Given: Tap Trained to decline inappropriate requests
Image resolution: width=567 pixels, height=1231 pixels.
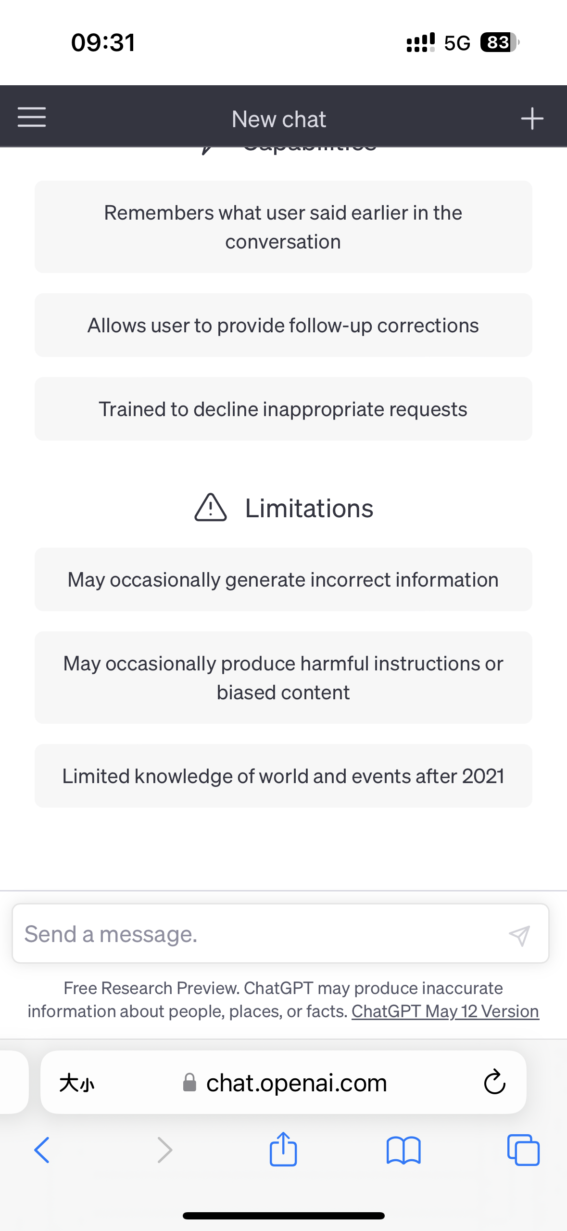Looking at the screenshot, I should tap(283, 409).
